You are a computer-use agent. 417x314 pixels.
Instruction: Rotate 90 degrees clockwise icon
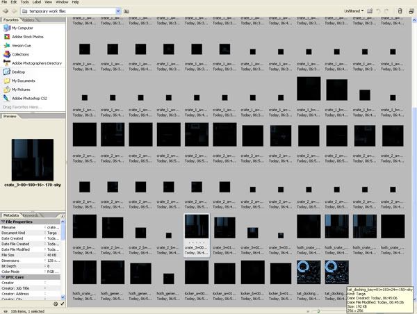click(x=386, y=11)
